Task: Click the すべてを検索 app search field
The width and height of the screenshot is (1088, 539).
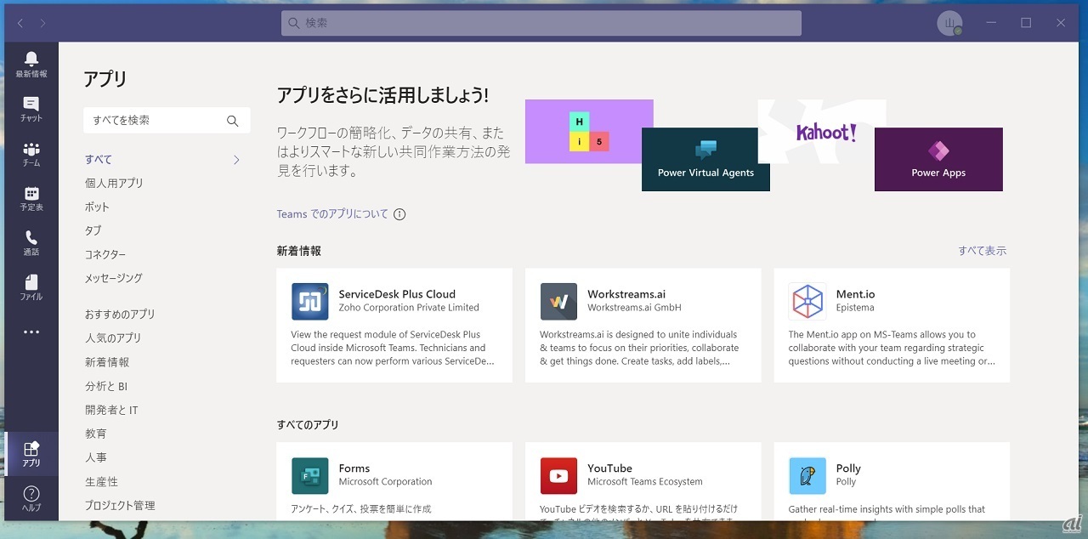Action: click(155, 121)
